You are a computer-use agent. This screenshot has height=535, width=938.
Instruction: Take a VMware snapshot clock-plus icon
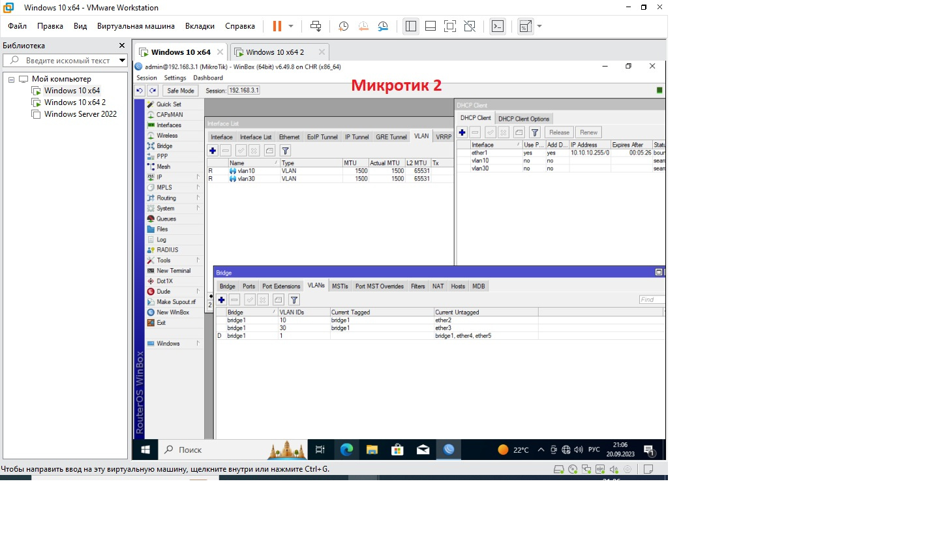click(343, 26)
